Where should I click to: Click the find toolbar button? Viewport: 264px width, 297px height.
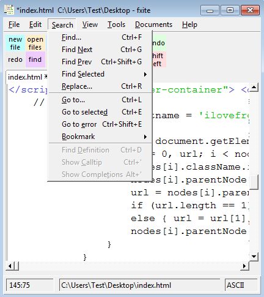point(35,59)
